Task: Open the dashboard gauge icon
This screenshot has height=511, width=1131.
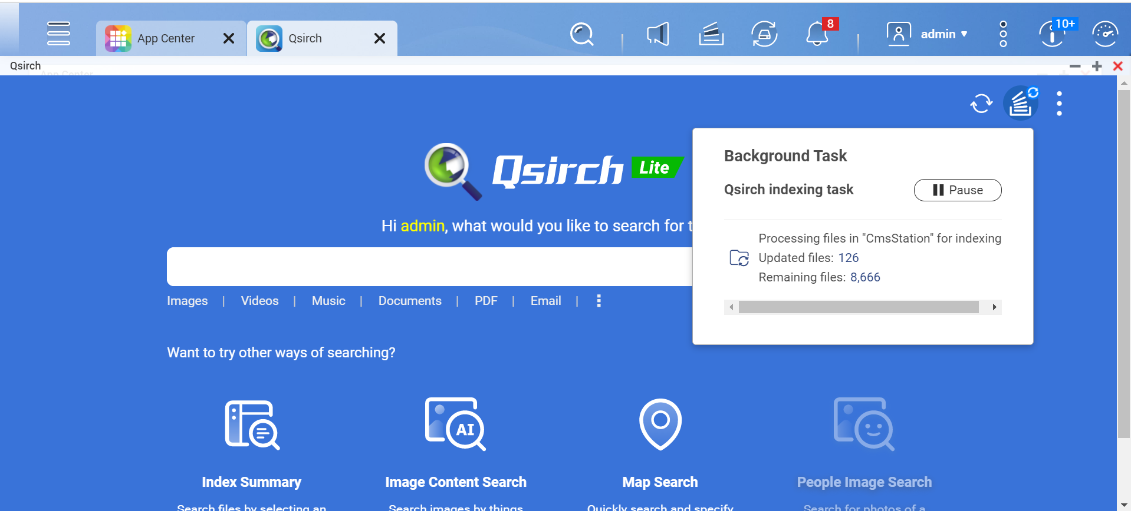Action: (x=1105, y=34)
